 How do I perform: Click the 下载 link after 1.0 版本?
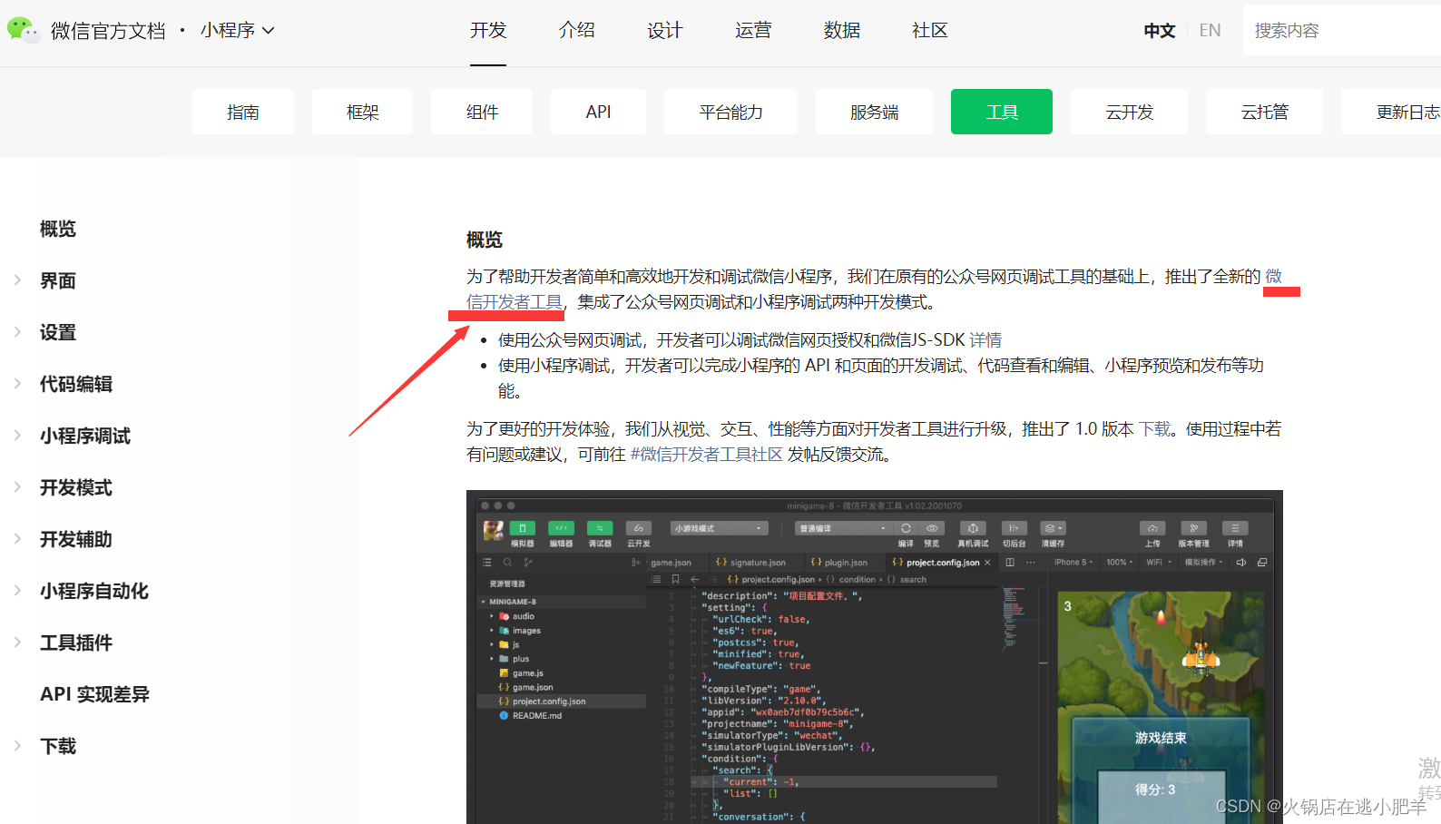[x=1155, y=429]
